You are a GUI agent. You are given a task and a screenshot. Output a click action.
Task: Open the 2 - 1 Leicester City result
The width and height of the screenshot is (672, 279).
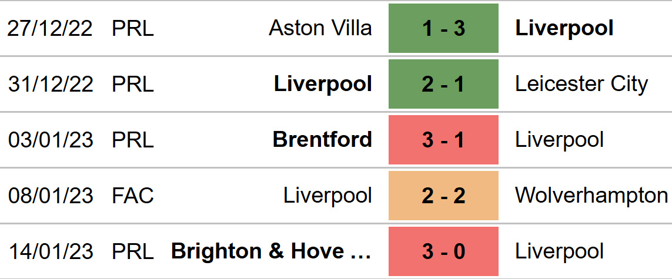(443, 84)
